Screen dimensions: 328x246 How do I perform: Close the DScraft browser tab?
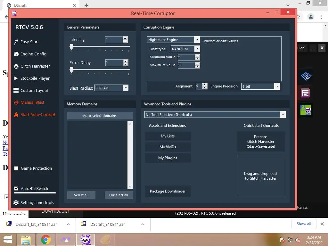(x=74, y=5)
